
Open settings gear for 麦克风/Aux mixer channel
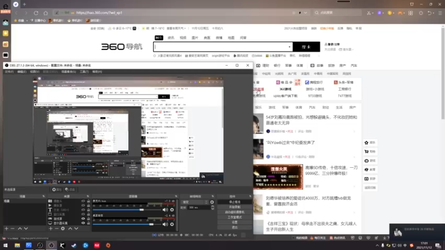[x=172, y=210]
